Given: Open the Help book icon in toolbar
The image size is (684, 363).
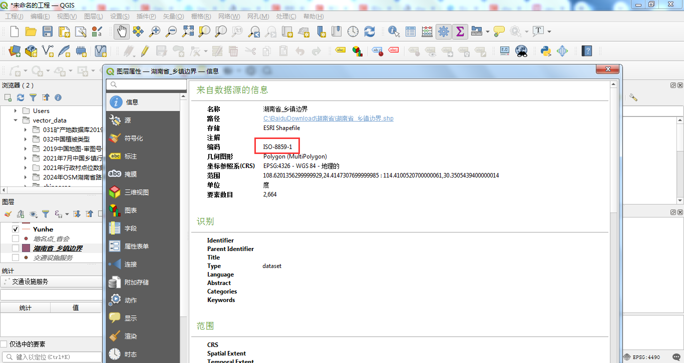Looking at the screenshot, I should (587, 50).
